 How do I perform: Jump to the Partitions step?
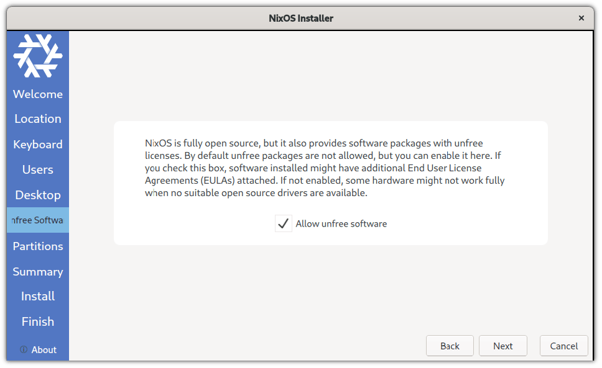tap(38, 246)
